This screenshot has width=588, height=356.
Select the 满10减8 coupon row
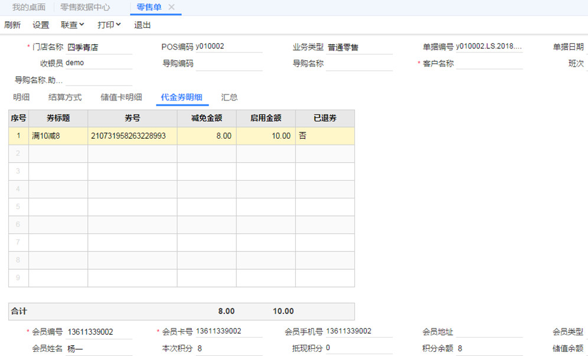[58, 136]
